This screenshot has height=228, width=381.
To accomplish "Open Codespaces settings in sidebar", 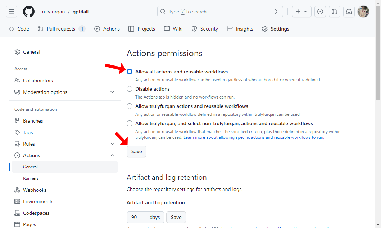I will (x=36, y=213).
